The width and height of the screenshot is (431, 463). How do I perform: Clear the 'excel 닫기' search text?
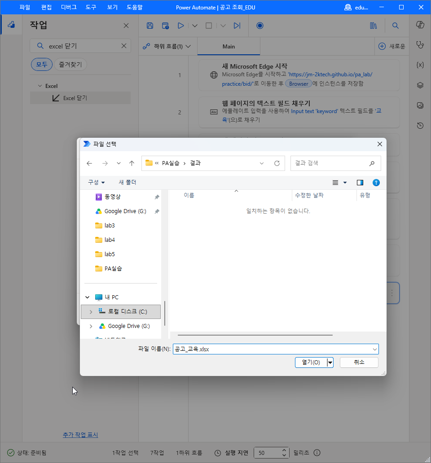point(124,46)
